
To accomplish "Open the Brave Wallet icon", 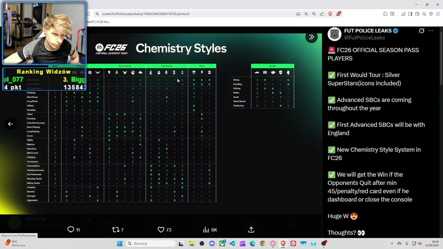I will click(x=417, y=14).
